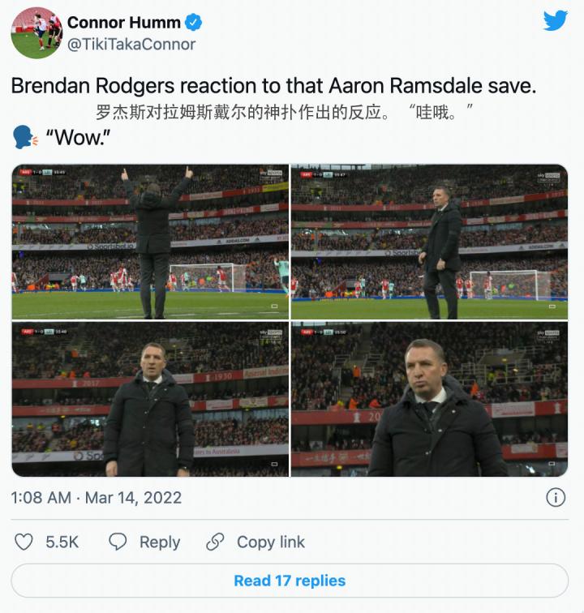Open top-left photo of Rodgers raising arms
This screenshot has width=584, height=613.
150,242
